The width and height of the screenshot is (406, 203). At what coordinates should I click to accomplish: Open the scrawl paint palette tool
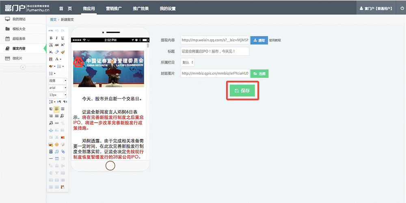click(63, 144)
